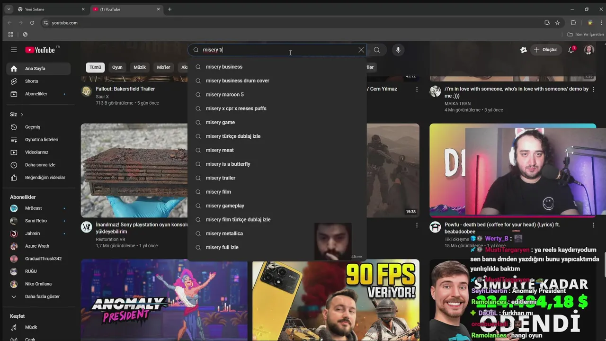Open the RUĞU subscription channel
This screenshot has height=341, width=606.
pyautogui.click(x=38, y=271)
